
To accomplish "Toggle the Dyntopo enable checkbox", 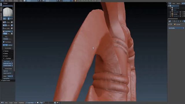I will [5, 58].
